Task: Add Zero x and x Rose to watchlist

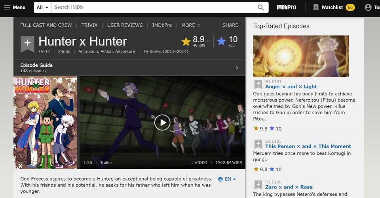Action: tap(258, 185)
